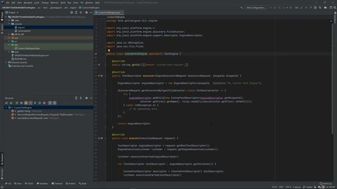Collapse the console folder
Image resolution: width=337 pixels, height=189 pixels.
point(9,24)
